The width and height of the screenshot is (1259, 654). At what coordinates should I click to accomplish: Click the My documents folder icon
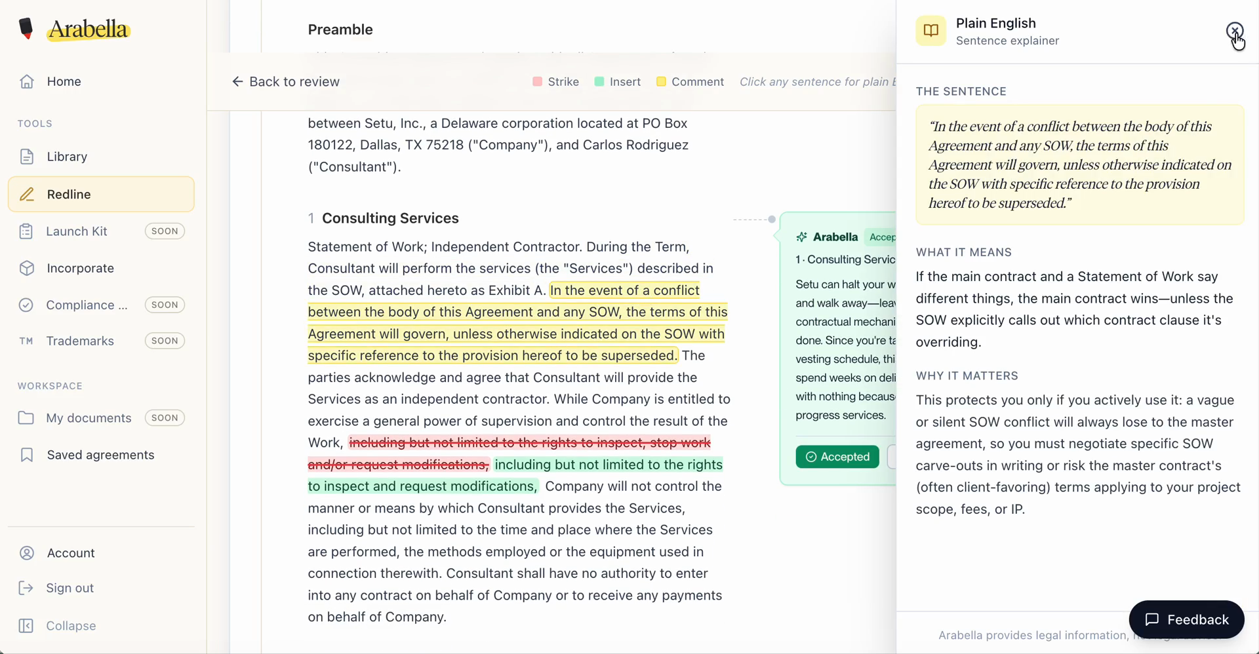[x=26, y=418]
